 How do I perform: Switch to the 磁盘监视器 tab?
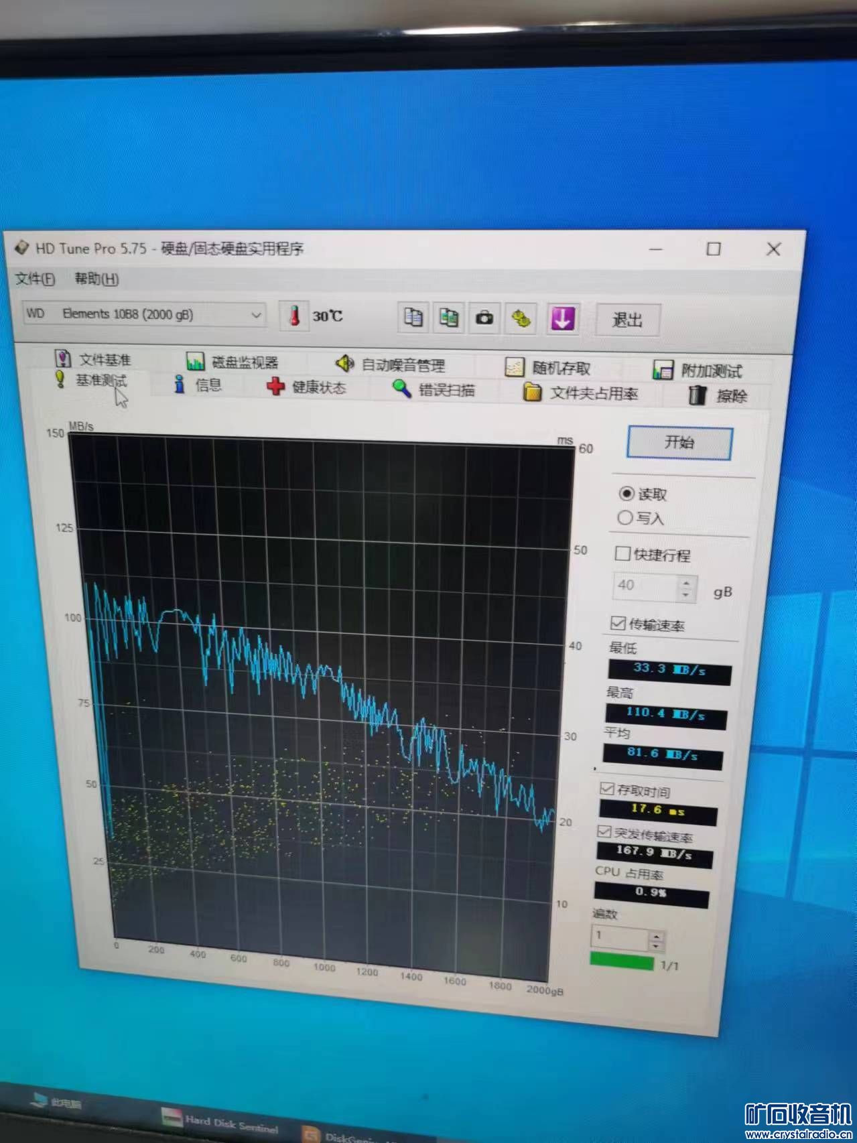point(233,362)
